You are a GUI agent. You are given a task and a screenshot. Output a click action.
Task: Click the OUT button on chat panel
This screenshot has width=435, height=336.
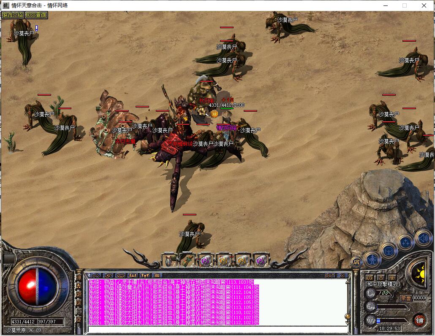pyautogui.click(x=330, y=276)
